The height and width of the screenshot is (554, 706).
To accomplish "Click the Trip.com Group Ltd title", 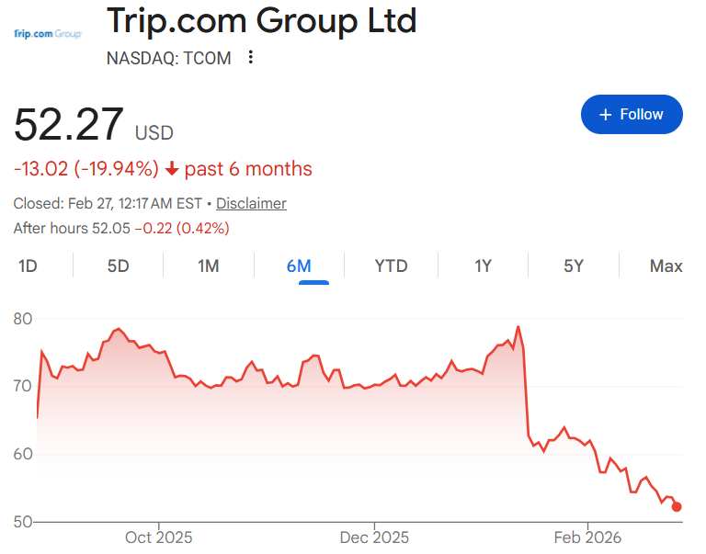I will 262,20.
